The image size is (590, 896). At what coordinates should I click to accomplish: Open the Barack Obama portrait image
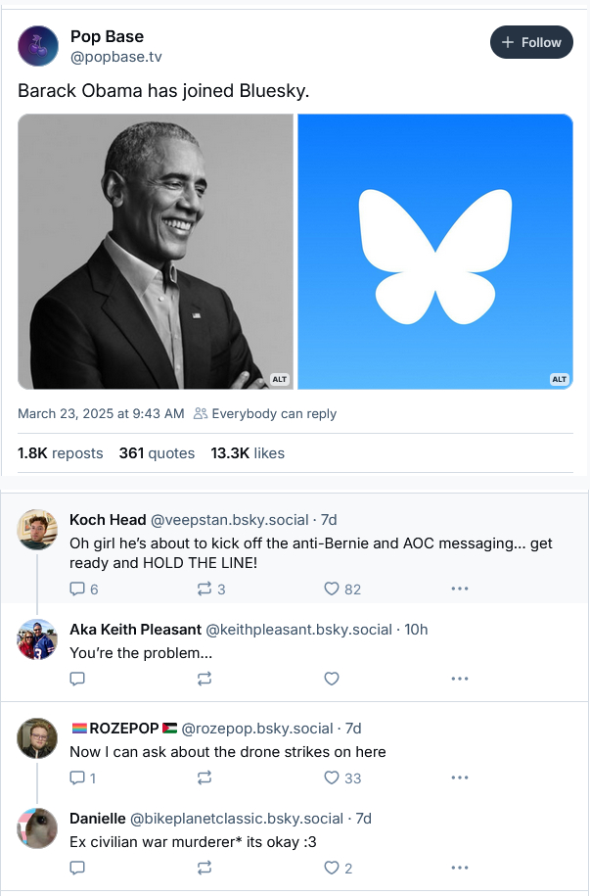pyautogui.click(x=156, y=252)
